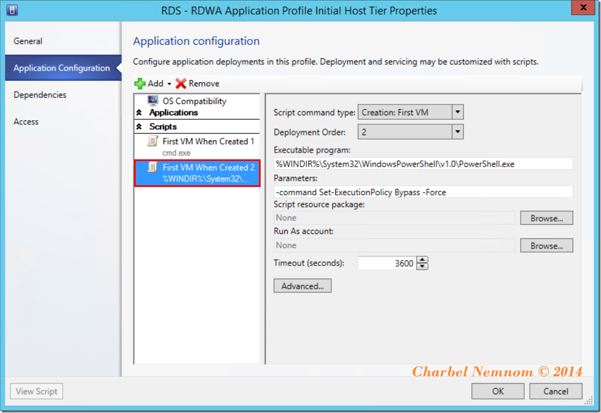Click the Application configuration heading
Image resolution: width=601 pixels, height=413 pixels.
click(x=196, y=41)
